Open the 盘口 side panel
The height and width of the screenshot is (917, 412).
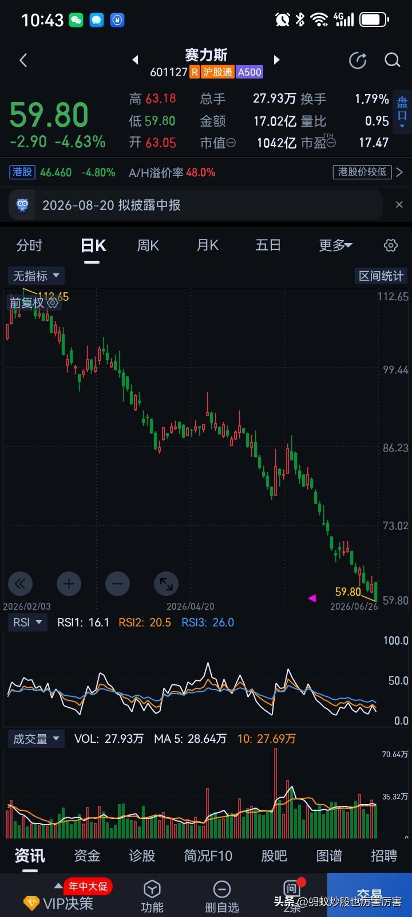pos(402,113)
